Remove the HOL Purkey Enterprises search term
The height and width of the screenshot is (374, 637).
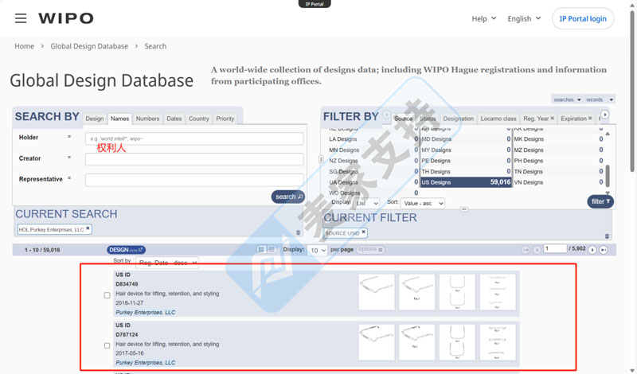point(88,228)
